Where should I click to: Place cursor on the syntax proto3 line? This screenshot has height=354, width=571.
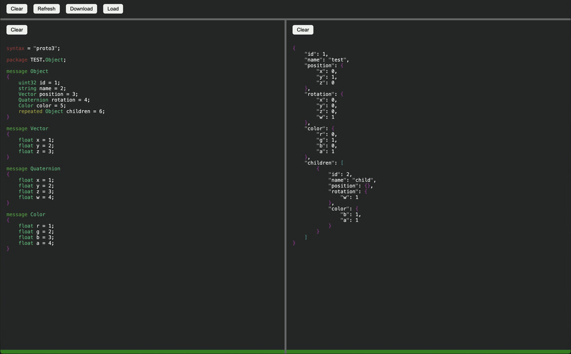tap(33, 48)
